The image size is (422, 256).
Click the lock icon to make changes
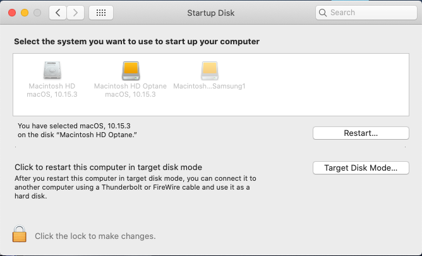pyautogui.click(x=20, y=234)
